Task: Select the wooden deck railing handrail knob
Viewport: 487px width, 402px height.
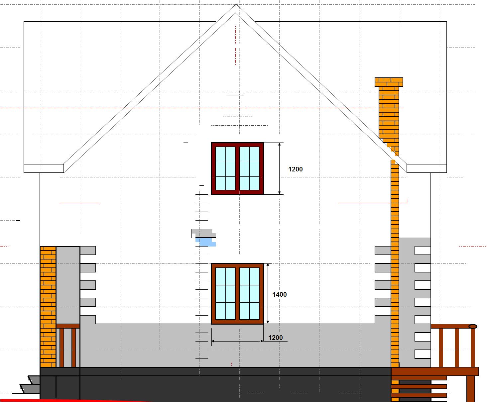Action: point(473,327)
